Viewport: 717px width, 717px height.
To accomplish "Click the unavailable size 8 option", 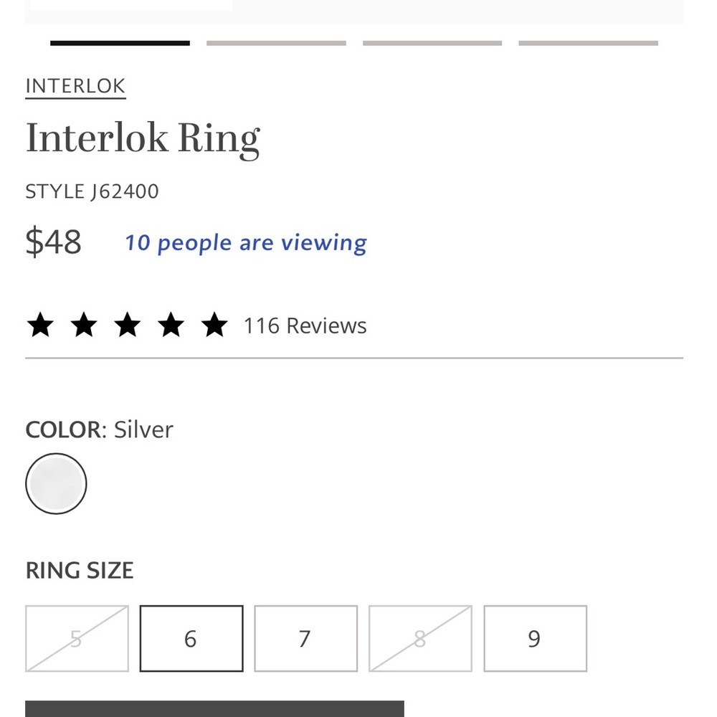I will (420, 638).
